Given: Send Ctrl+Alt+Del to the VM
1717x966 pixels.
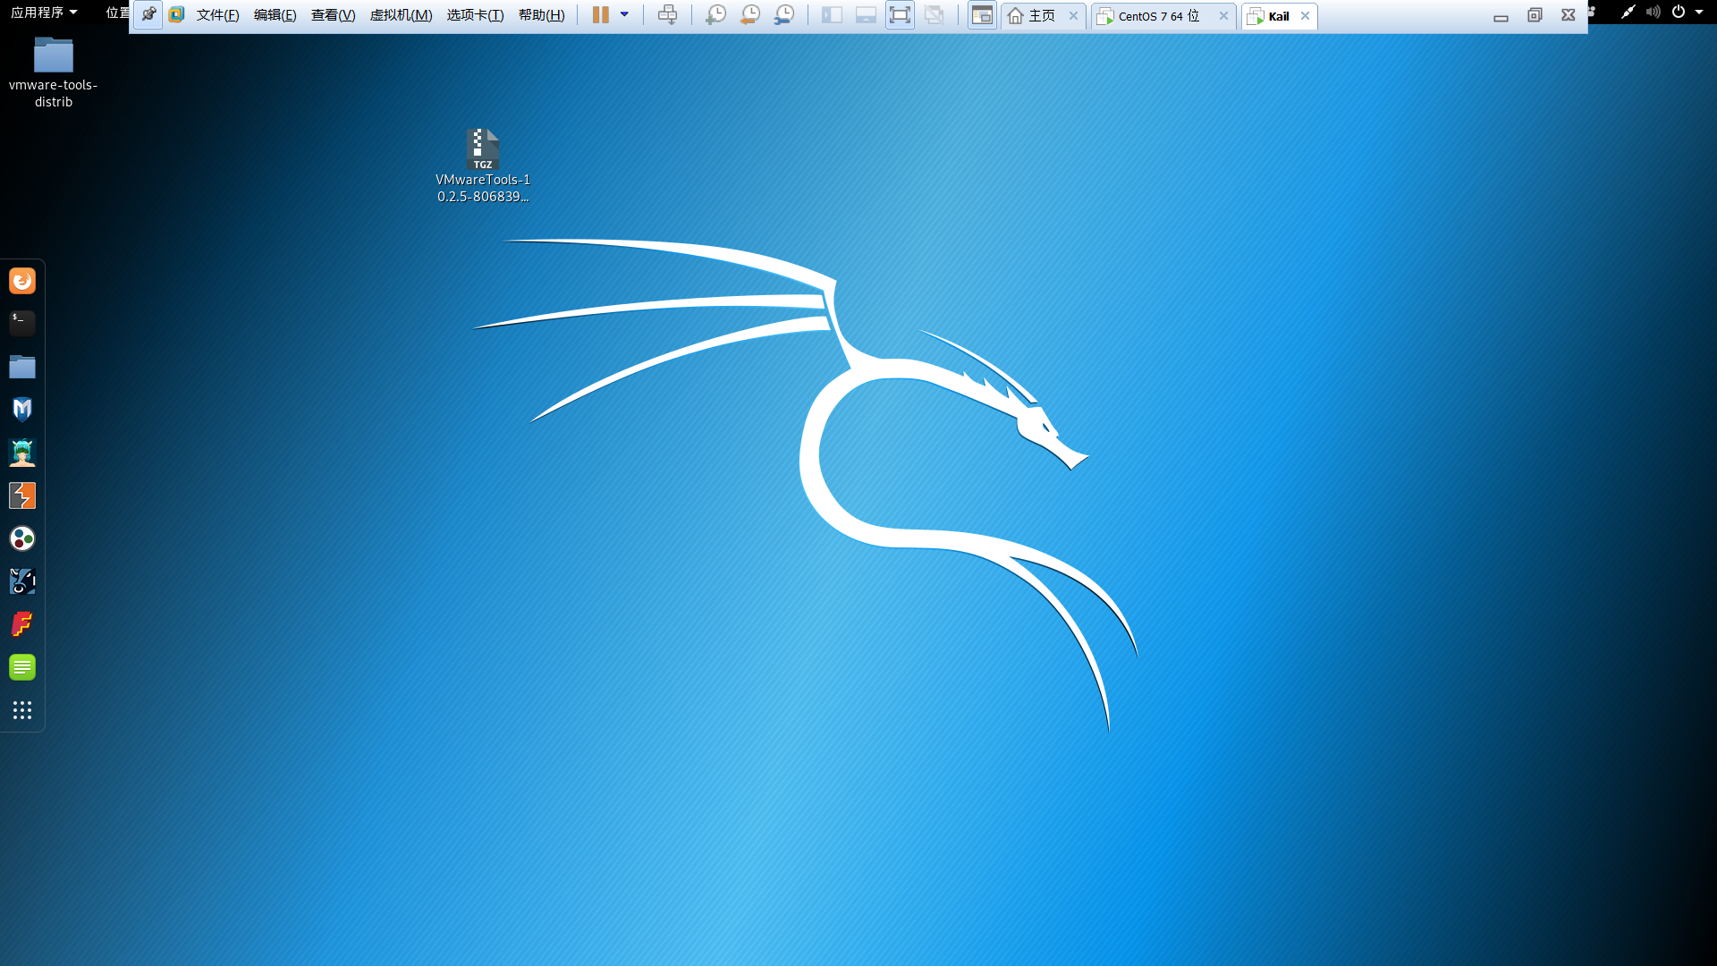Looking at the screenshot, I should pyautogui.click(x=667, y=14).
